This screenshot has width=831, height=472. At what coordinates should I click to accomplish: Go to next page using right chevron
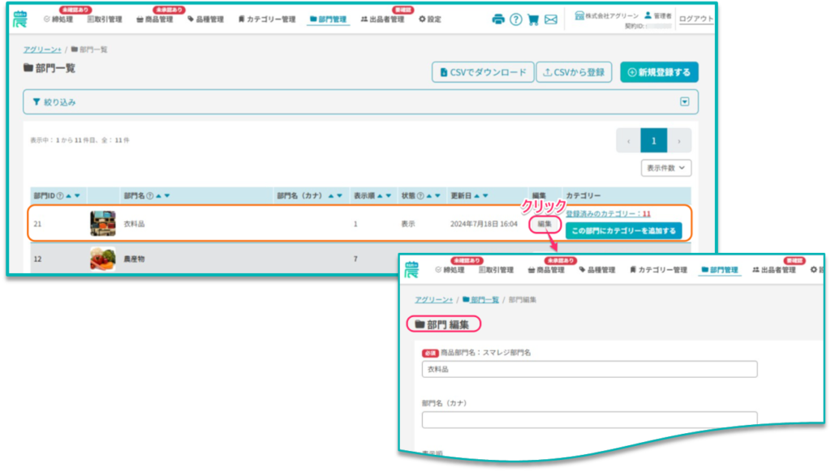point(679,141)
